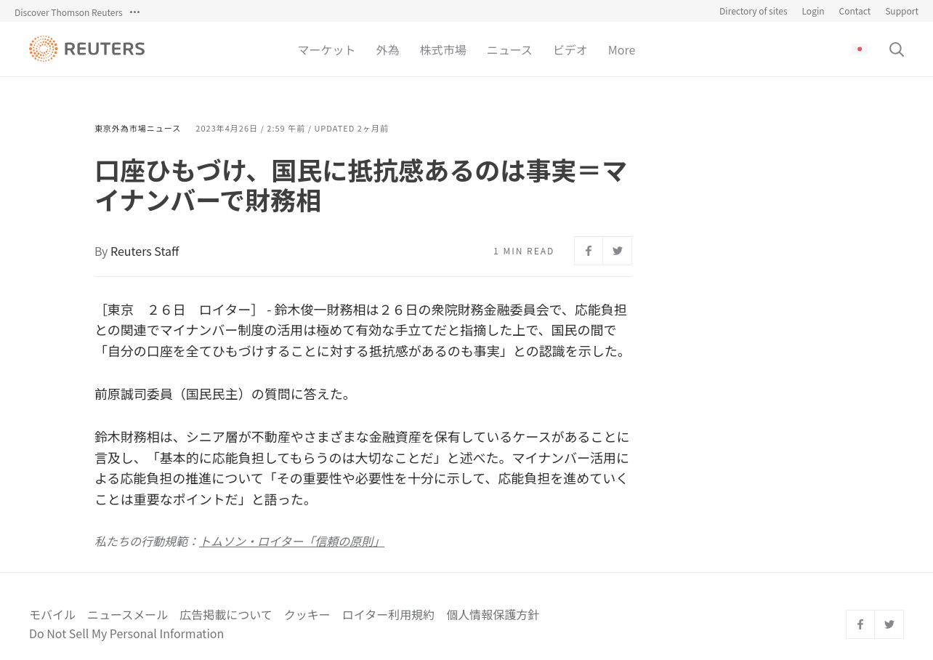
Task: Share article on Twitter beside 1 MIN READ
Action: coord(618,251)
